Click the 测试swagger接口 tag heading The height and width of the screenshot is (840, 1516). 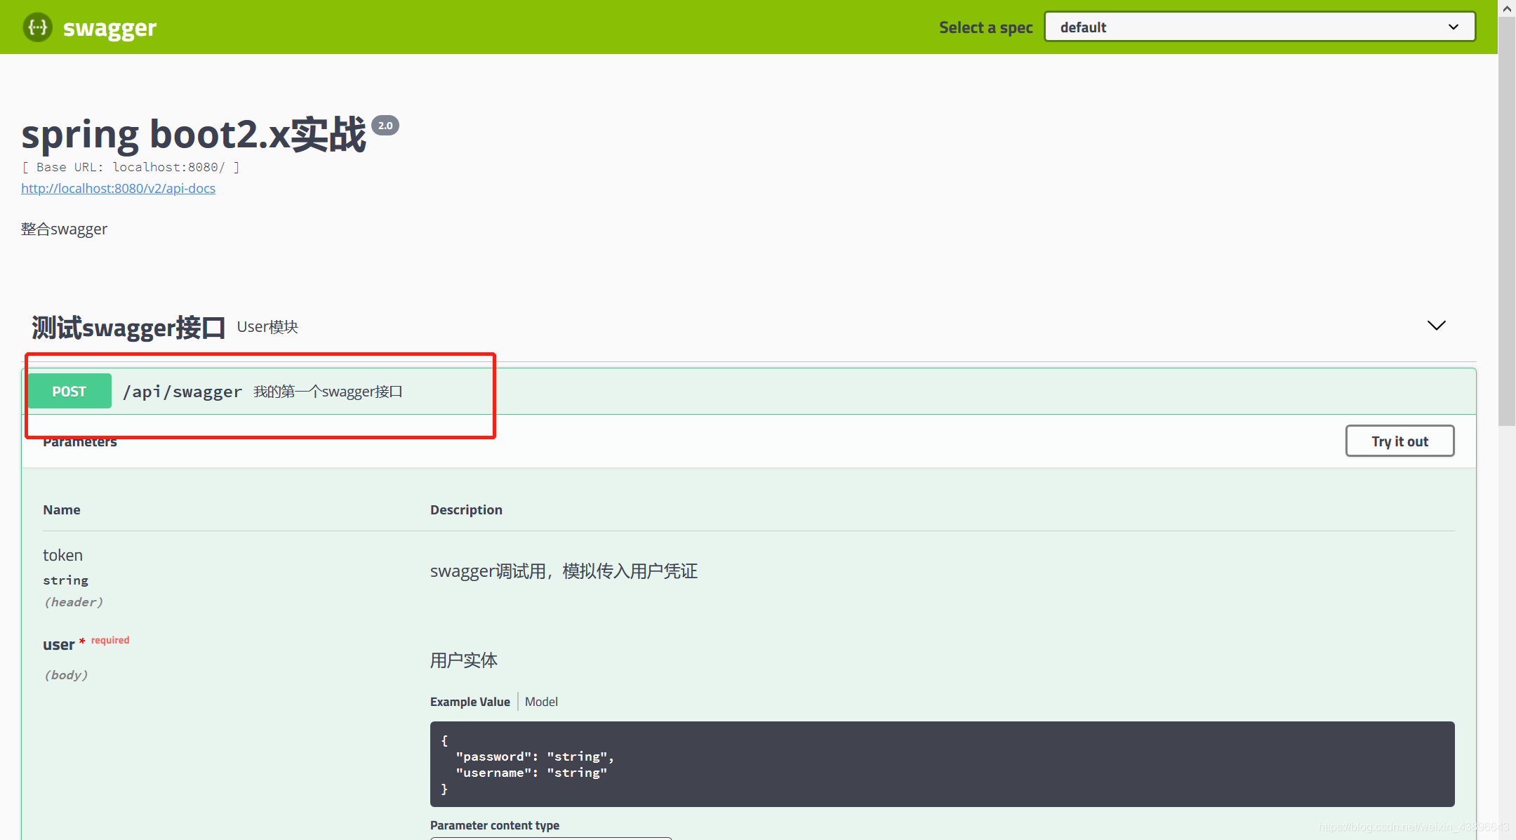(128, 328)
